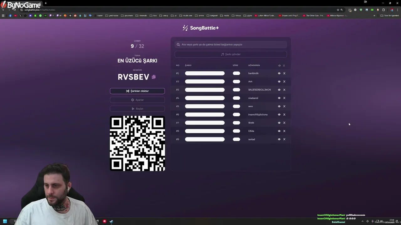Expand the studio one bookmark folder
This screenshot has width=401, height=225.
coord(186,16)
